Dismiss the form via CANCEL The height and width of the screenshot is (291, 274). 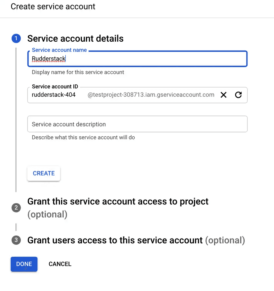pyautogui.click(x=60, y=264)
